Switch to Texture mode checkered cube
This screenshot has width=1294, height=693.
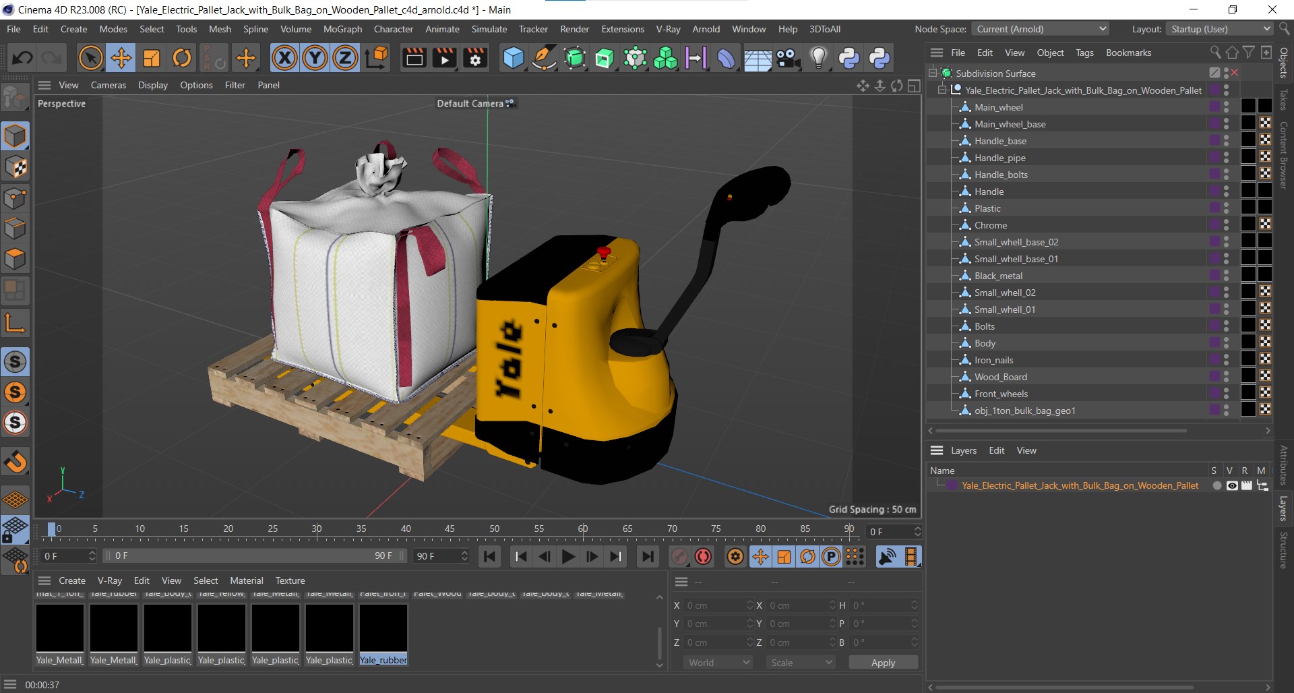click(x=15, y=167)
